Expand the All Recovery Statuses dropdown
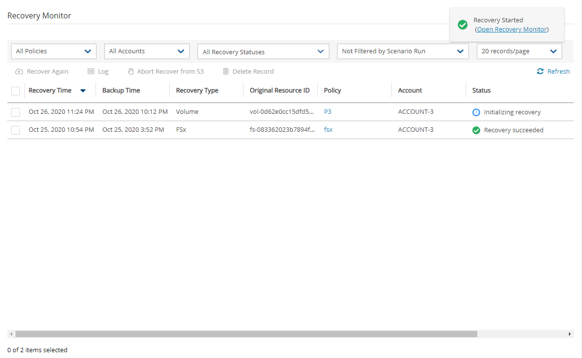This screenshot has height=358, width=582. (263, 52)
